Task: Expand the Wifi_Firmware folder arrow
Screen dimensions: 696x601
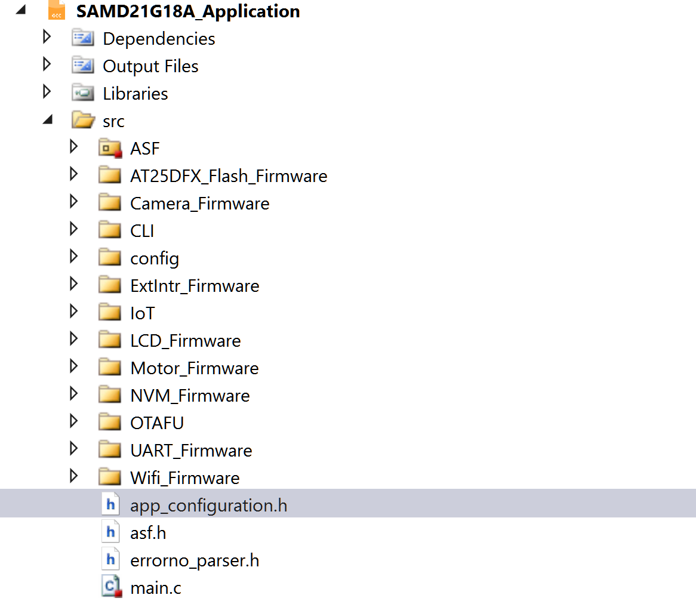Action: click(73, 476)
